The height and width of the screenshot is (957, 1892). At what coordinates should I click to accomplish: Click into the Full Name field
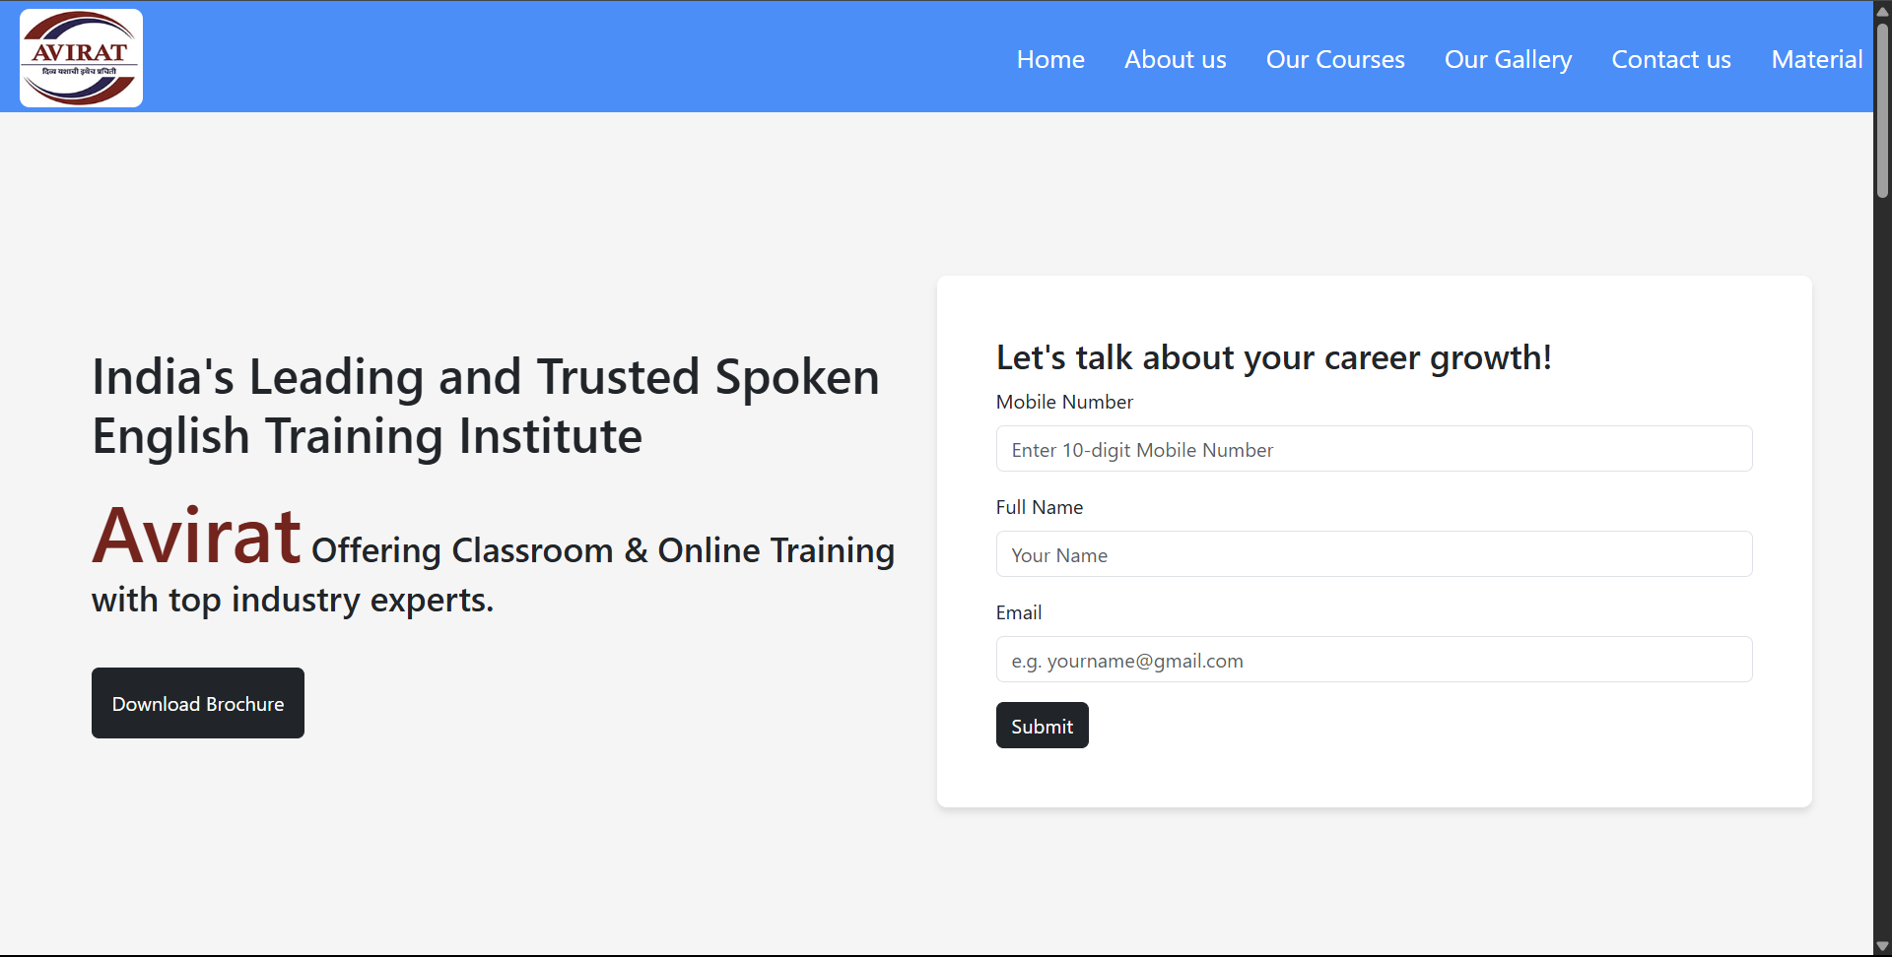(x=1374, y=554)
